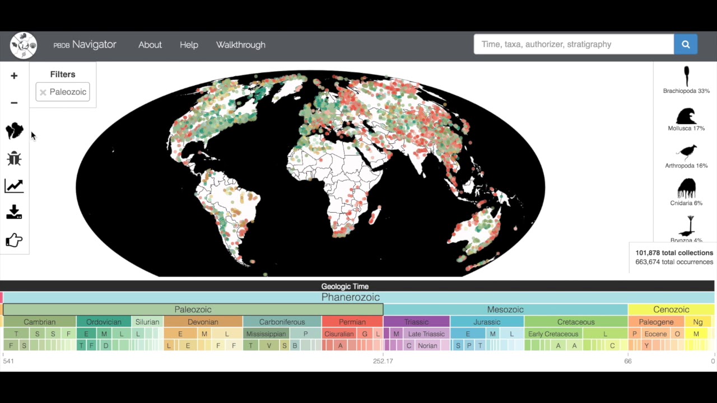Open the About menu item
Viewport: 717px width, 403px height.
[150, 45]
